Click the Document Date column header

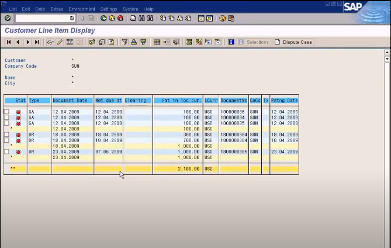72,100
